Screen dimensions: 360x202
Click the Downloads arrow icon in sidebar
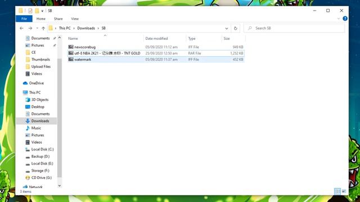[x=28, y=121]
